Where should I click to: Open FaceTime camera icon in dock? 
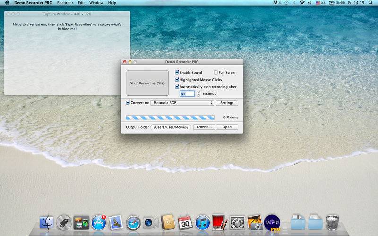150,222
